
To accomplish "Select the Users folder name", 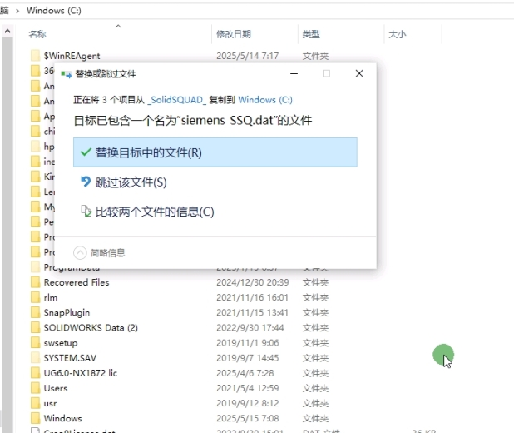I will (56, 388).
